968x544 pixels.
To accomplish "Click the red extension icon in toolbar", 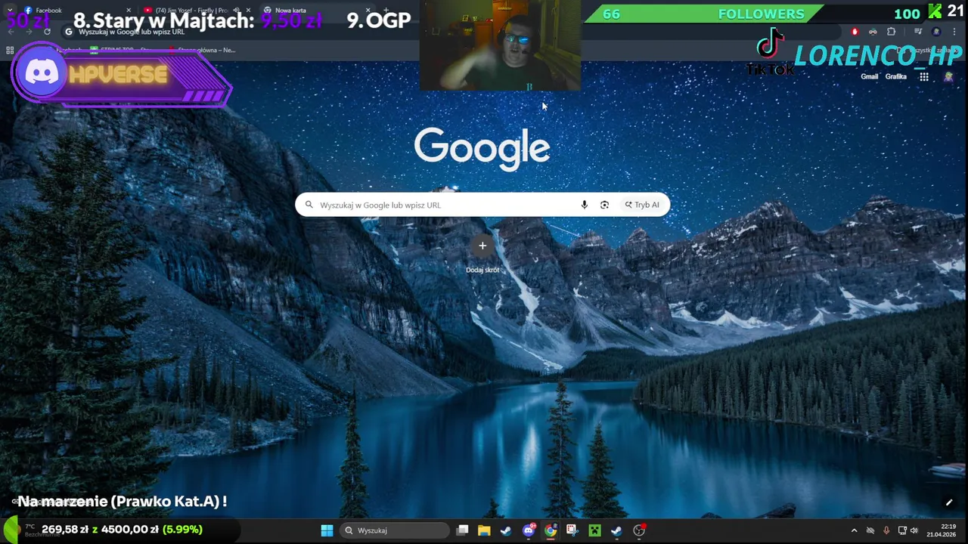I will pyautogui.click(x=855, y=32).
